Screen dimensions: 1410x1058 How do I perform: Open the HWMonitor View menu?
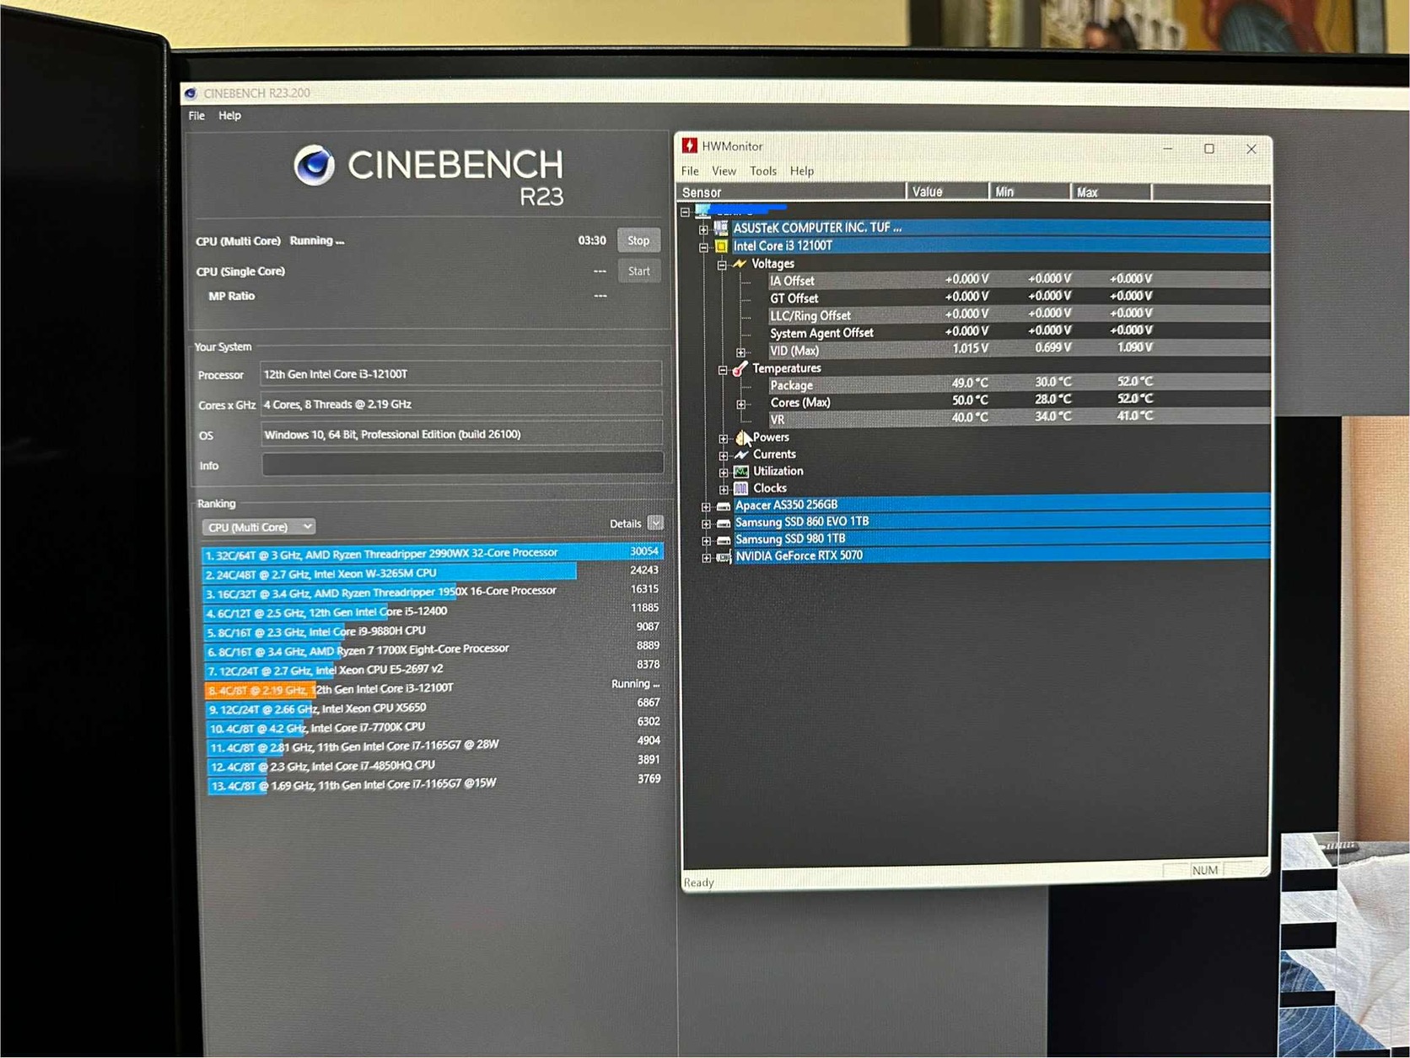[724, 171]
